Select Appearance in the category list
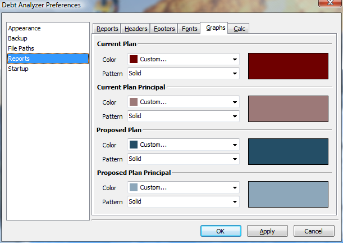Viewport: 343px width, 243px height. [x=24, y=28]
